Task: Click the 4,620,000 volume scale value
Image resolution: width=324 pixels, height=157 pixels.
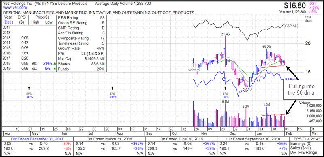Action: click(314, 105)
